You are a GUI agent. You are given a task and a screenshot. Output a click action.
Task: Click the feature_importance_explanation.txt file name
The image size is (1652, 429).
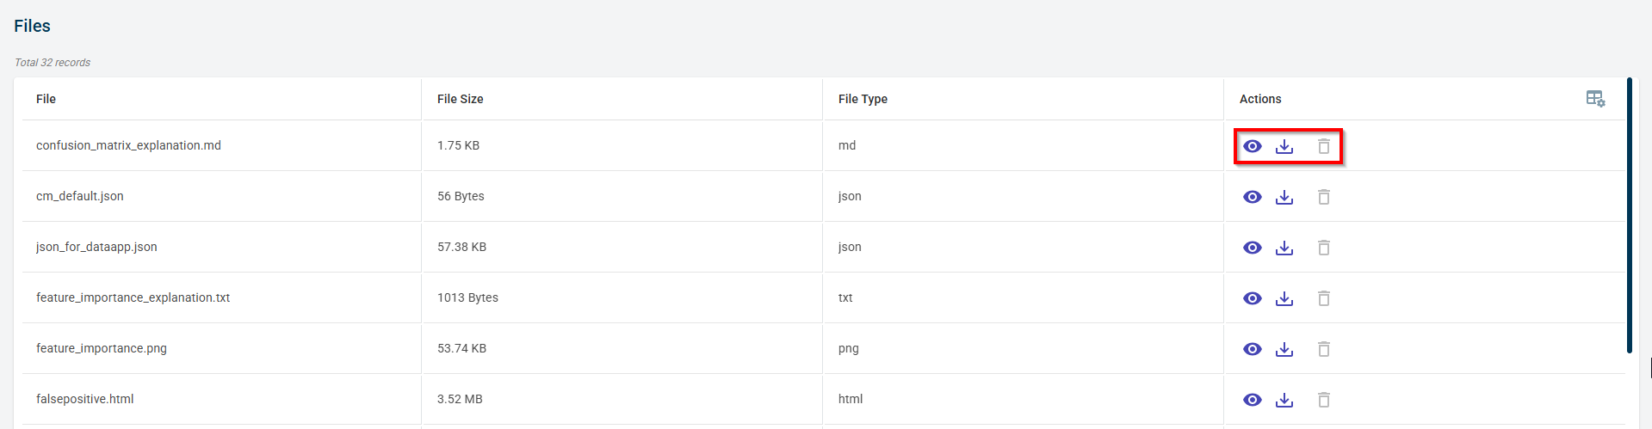133,297
